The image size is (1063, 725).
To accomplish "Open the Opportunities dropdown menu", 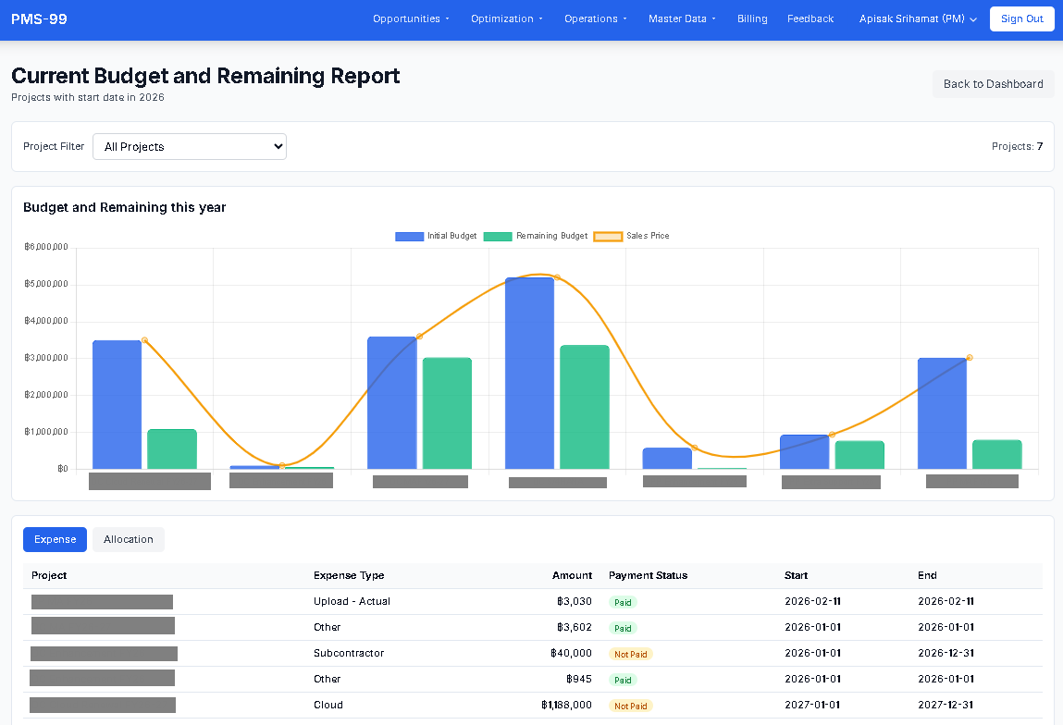I will point(411,18).
